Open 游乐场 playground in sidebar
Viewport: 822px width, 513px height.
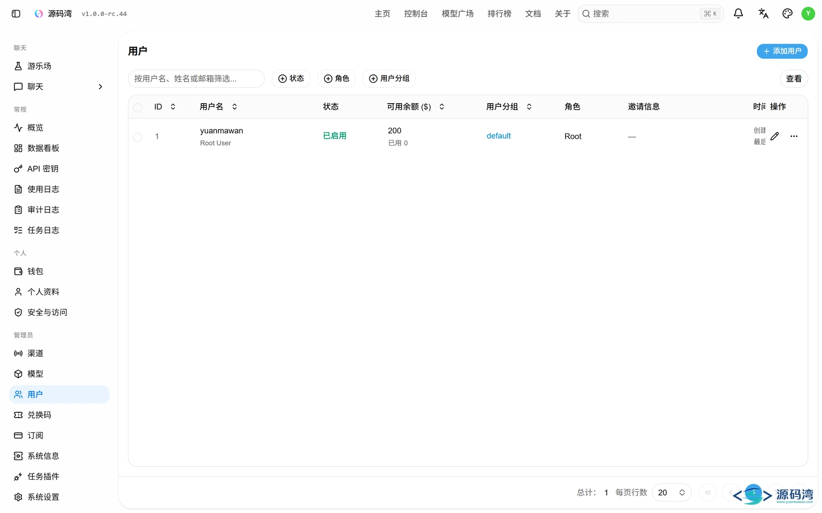(59, 66)
